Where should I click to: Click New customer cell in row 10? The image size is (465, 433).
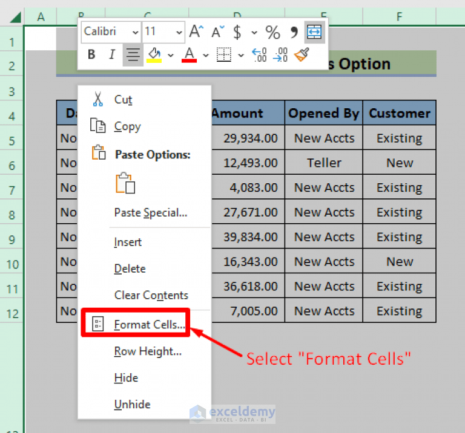[400, 261]
